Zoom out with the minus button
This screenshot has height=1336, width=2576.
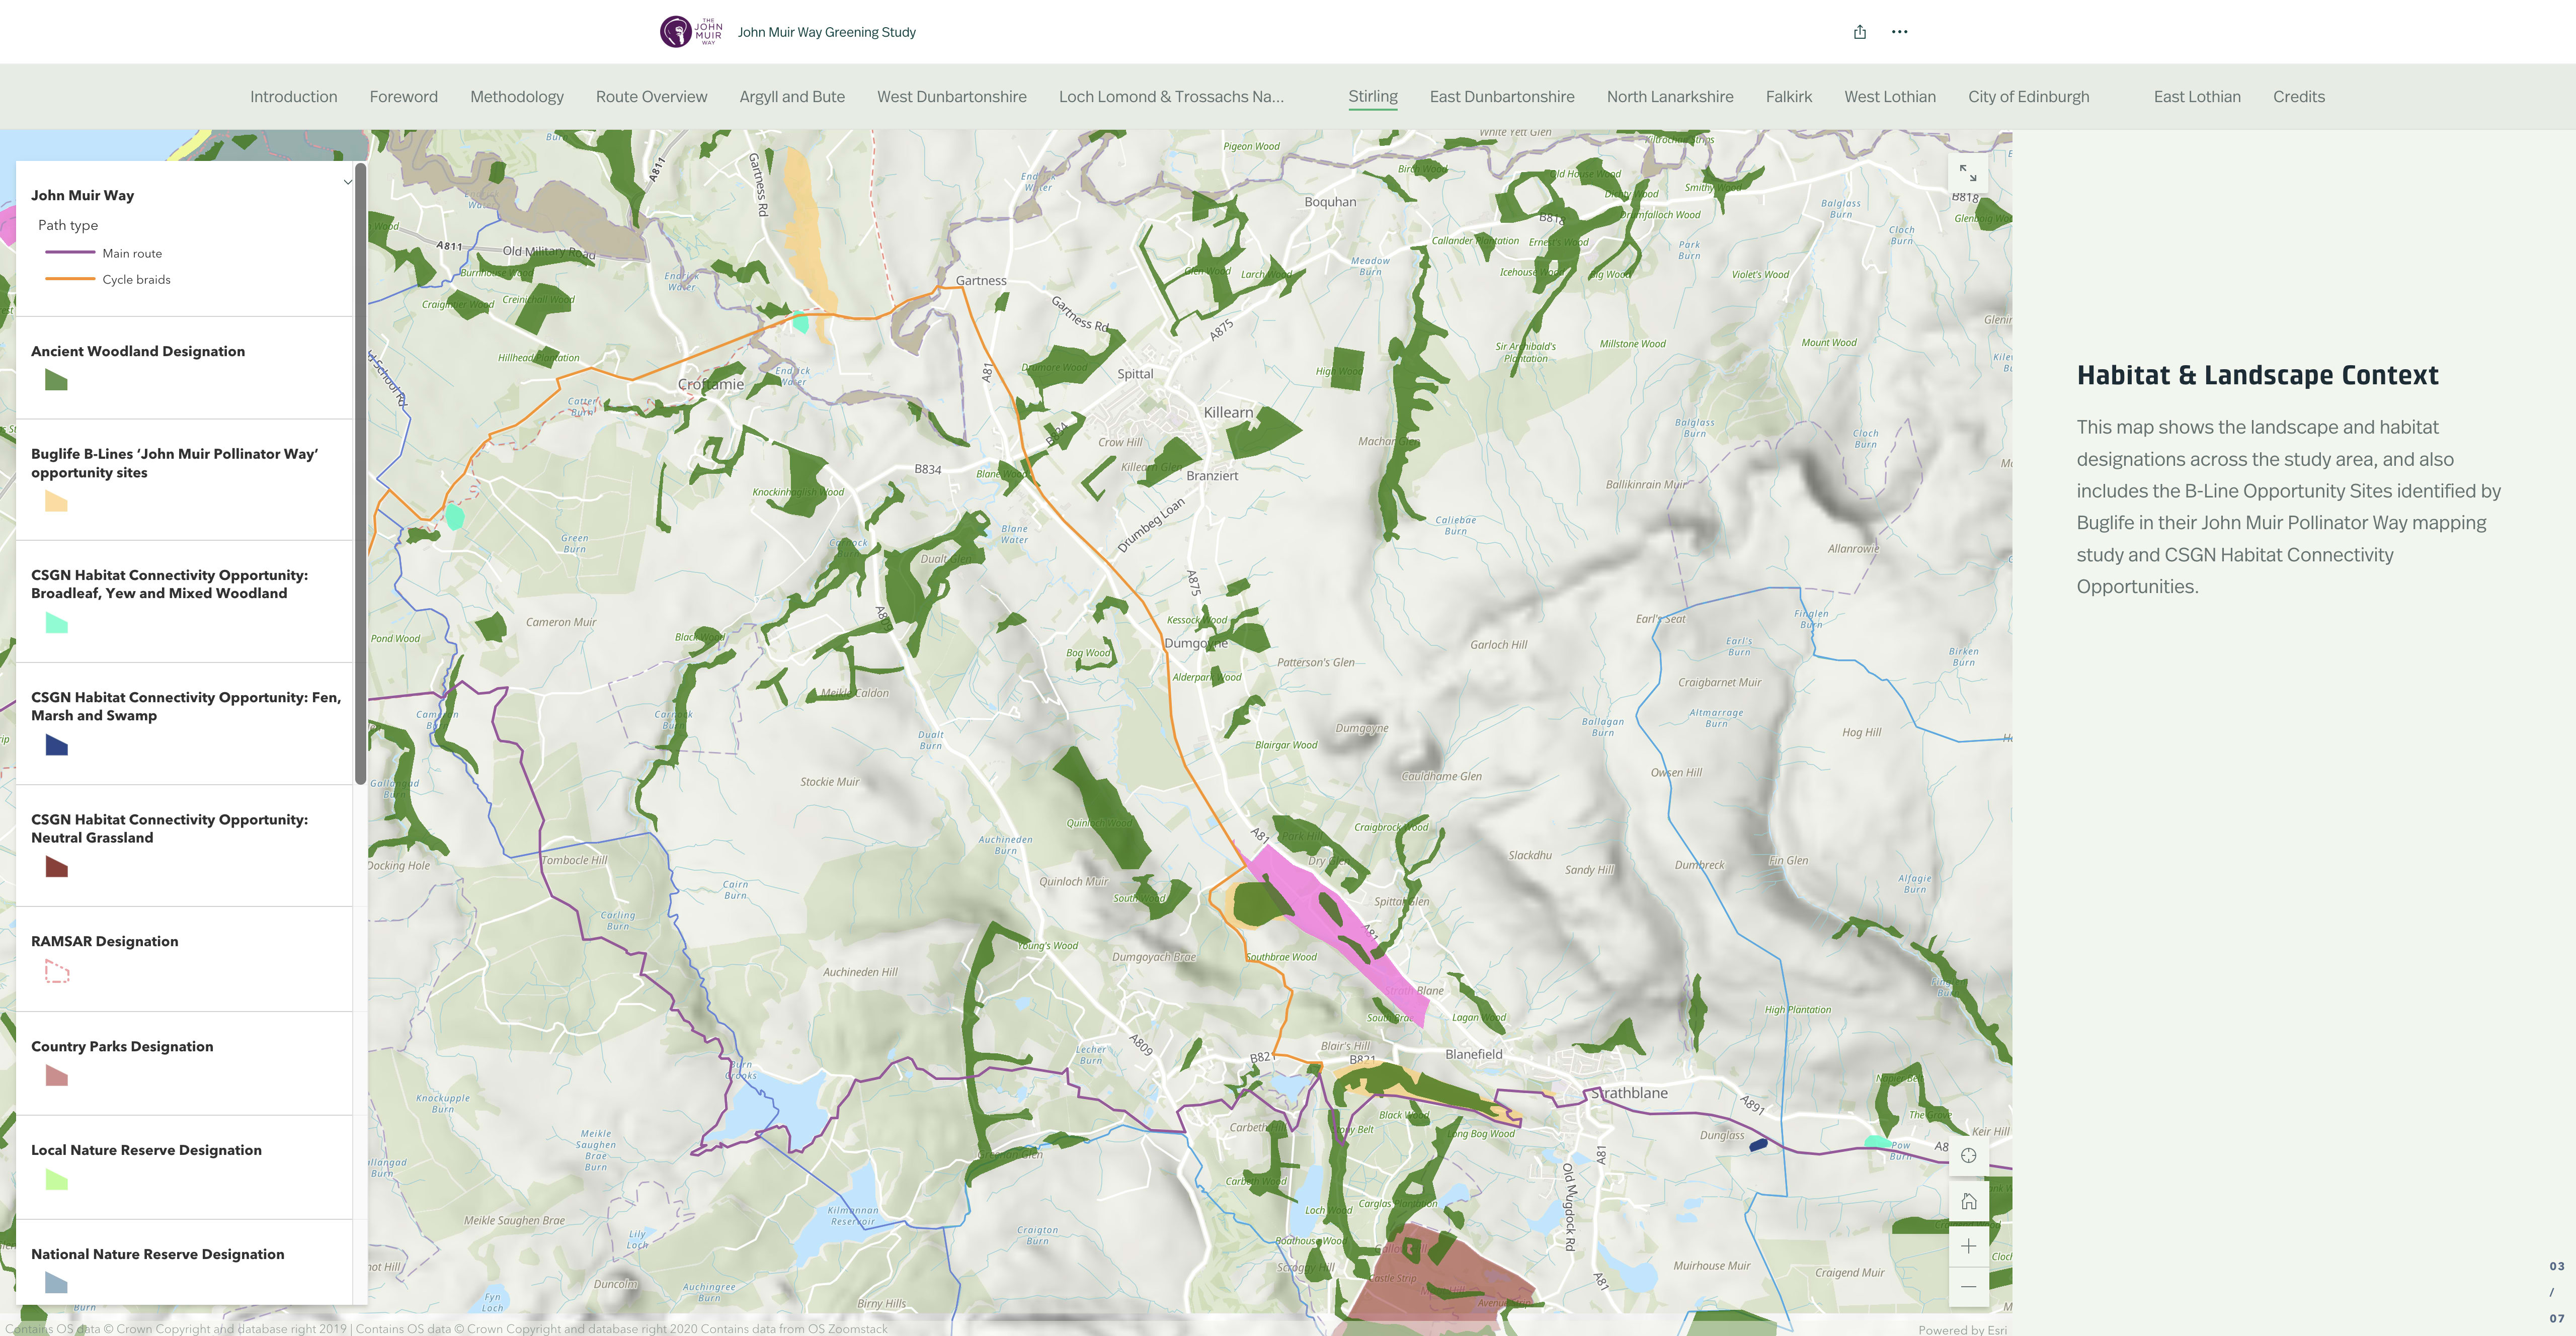coord(1968,1287)
